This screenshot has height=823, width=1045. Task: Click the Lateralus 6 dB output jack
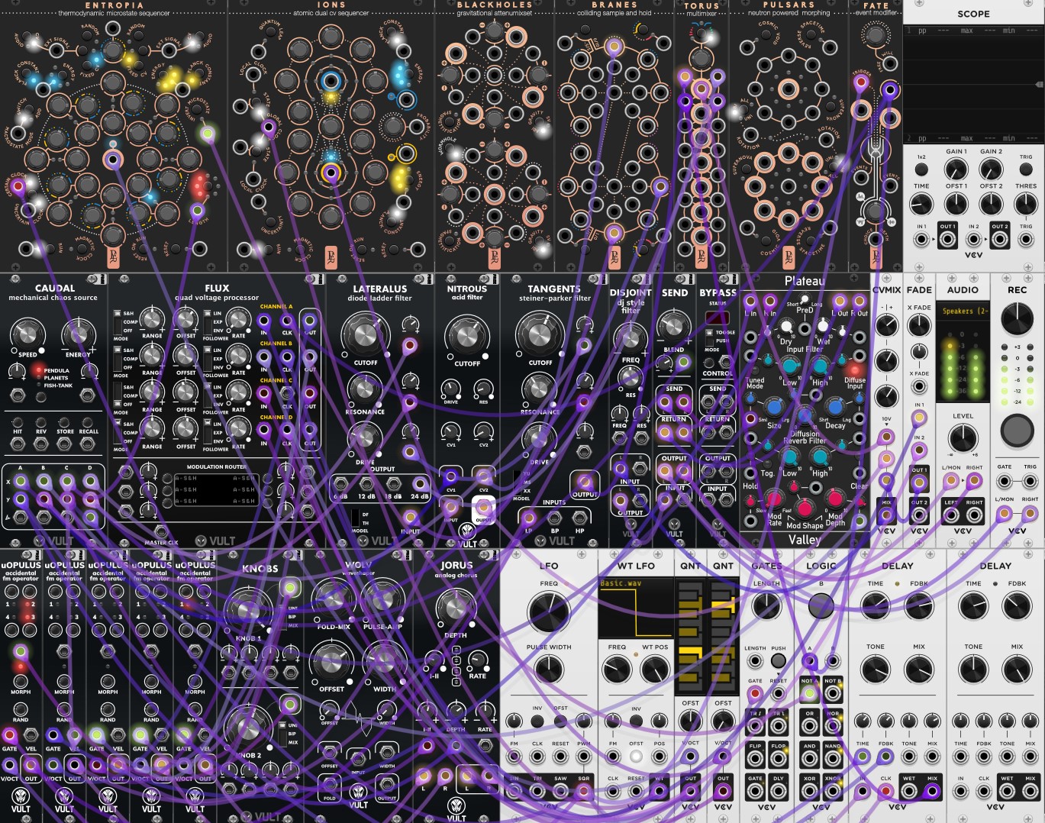[340, 484]
